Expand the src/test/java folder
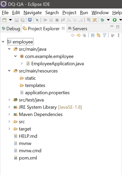Viewport: 122px width, 175px height. click(10, 100)
